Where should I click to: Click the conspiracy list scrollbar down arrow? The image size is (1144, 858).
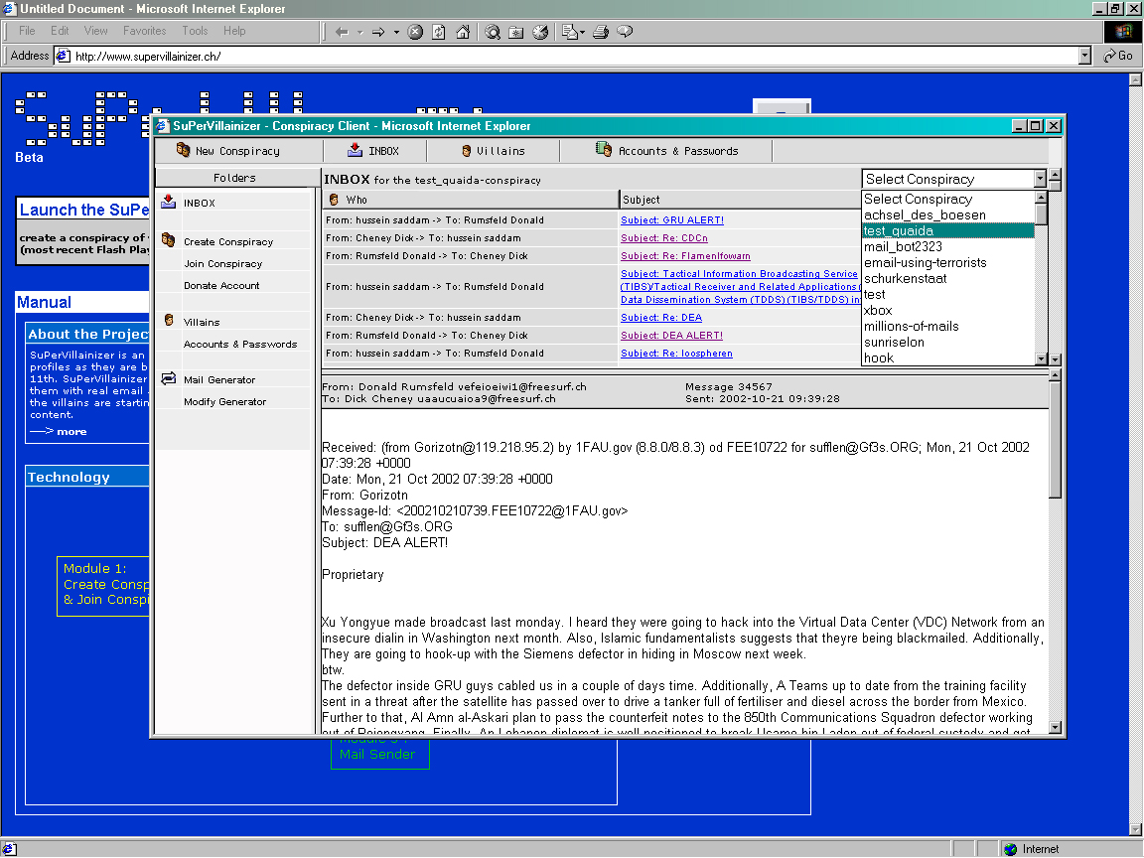click(x=1041, y=358)
